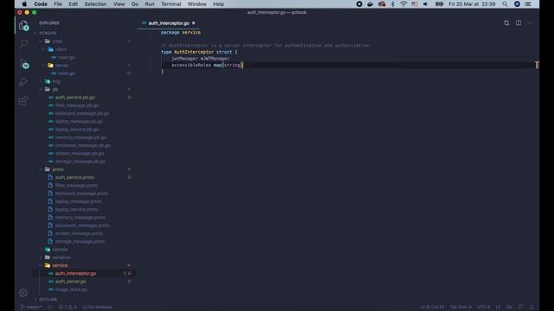Click Ln, Col position in status bar
This screenshot has width=554, height=311.
pyautogui.click(x=432, y=308)
